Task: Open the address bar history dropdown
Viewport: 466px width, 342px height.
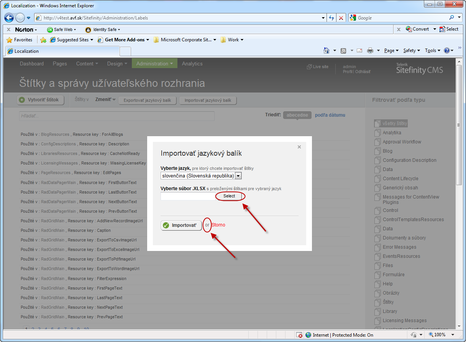Action: (323, 18)
